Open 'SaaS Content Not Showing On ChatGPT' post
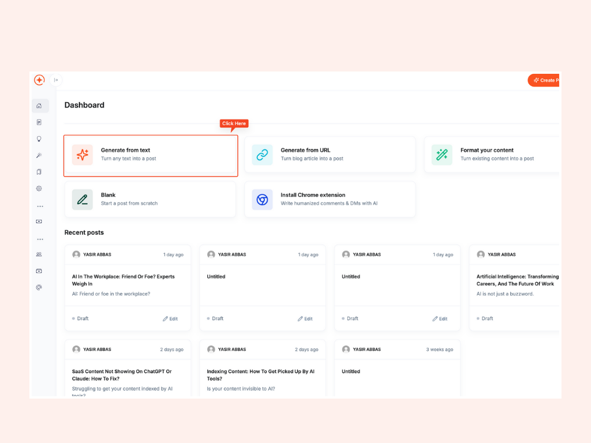 pos(122,375)
